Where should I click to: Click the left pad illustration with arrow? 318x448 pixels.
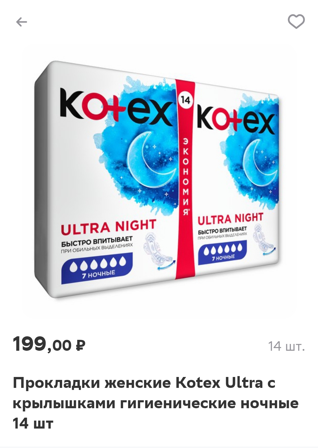(159, 252)
